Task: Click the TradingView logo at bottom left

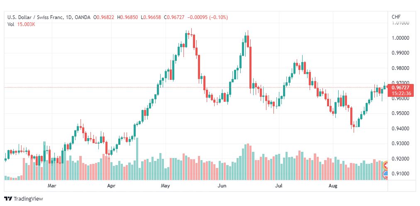Action: coord(23,199)
